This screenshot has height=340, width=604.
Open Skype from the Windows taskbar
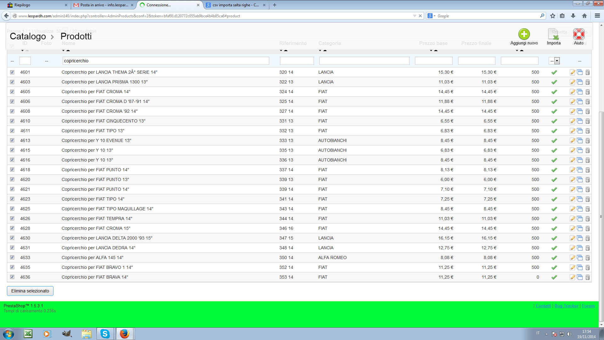pos(105,334)
